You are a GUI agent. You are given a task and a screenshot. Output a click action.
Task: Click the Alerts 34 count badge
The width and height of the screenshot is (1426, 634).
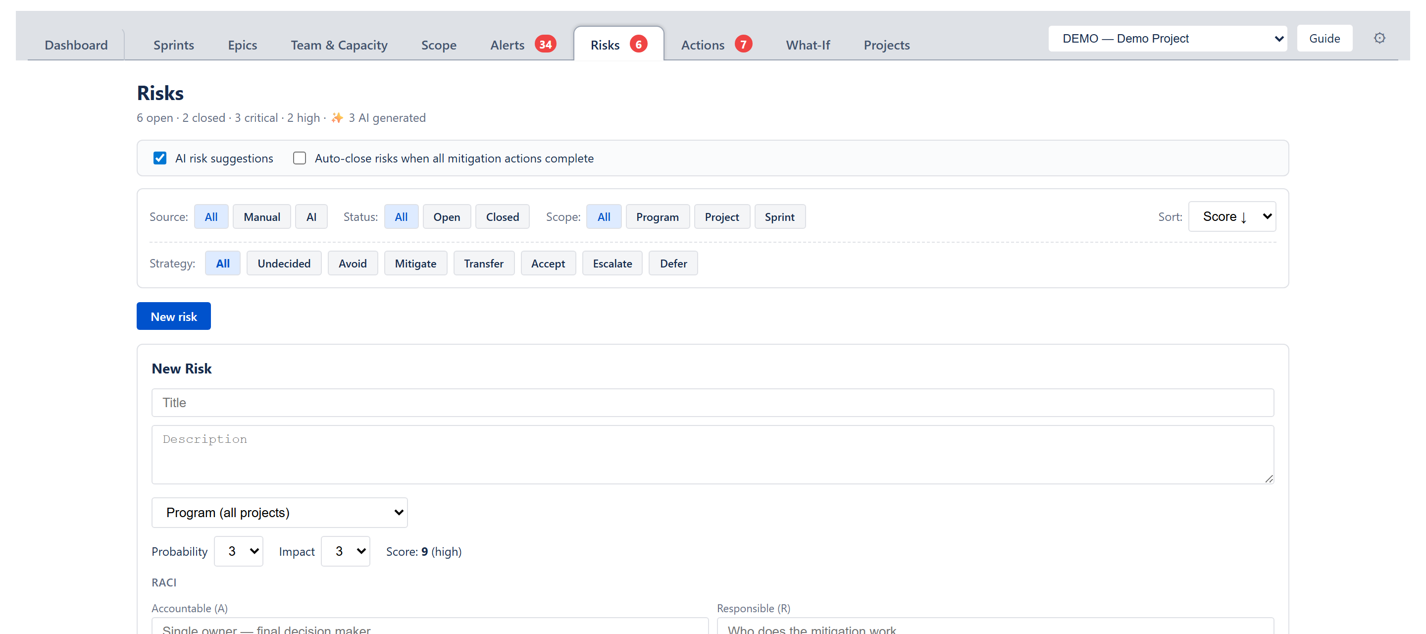(x=545, y=44)
